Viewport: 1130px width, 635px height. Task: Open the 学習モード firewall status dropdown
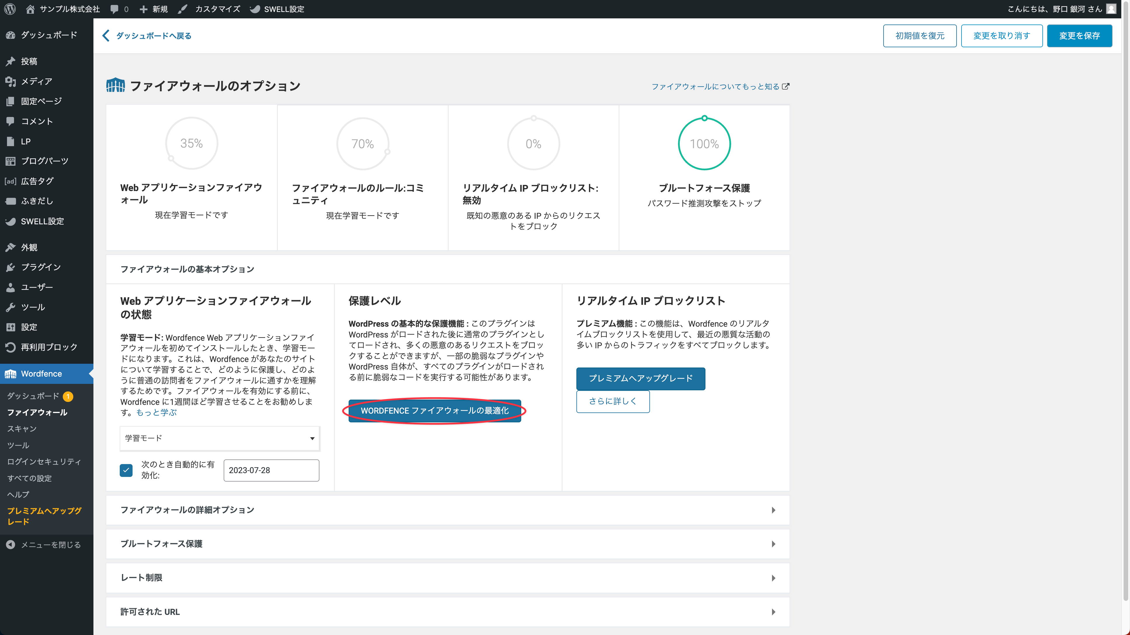(220, 438)
